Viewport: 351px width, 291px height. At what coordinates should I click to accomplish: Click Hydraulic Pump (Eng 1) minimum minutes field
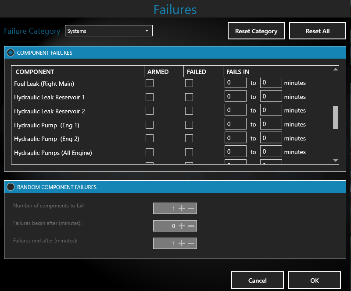point(235,125)
